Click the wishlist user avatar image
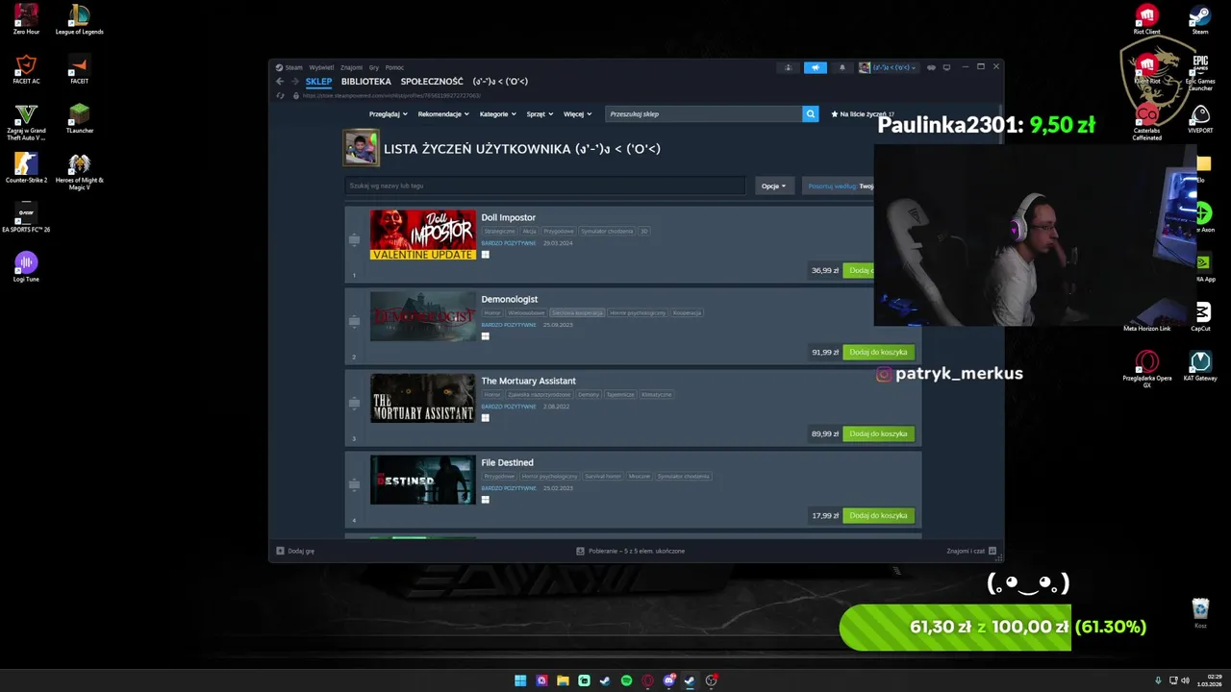 pos(361,148)
